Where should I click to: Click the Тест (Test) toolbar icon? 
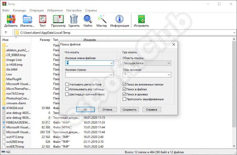click(x=43, y=19)
